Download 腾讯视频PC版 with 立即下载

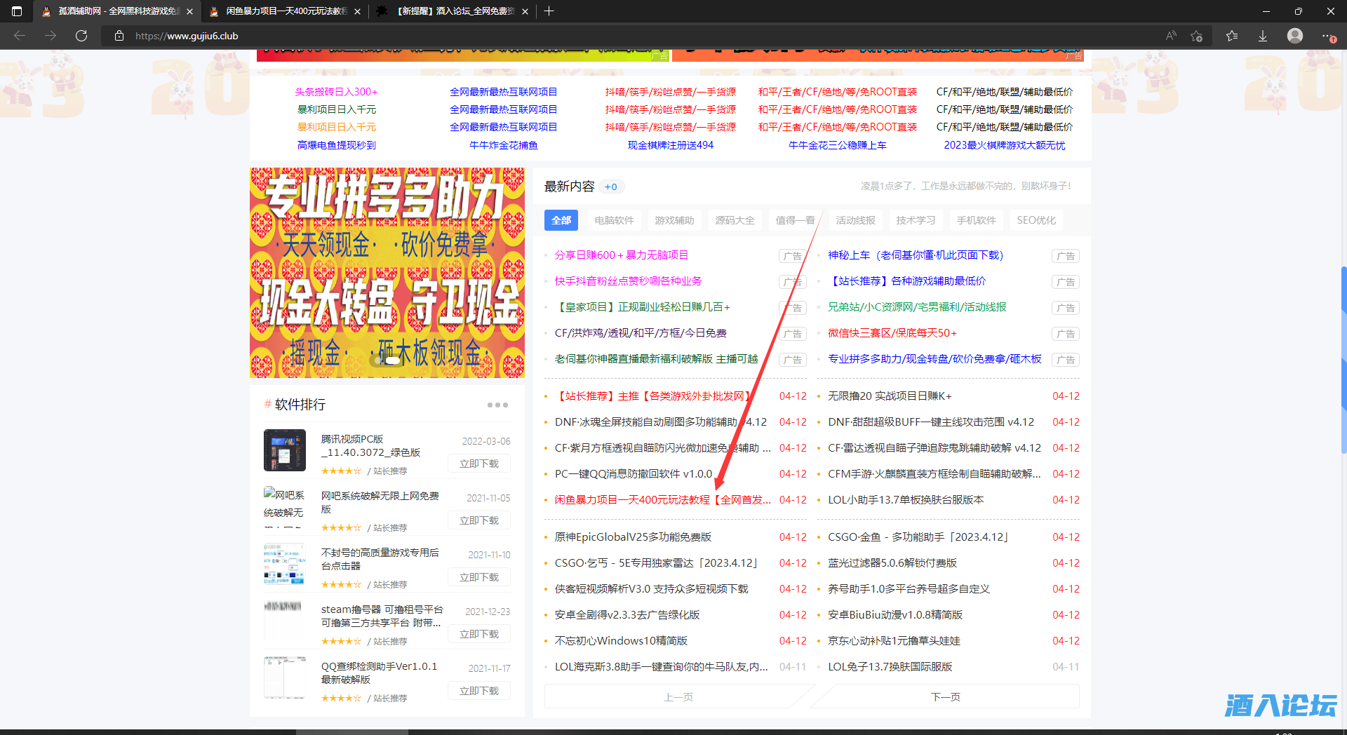click(x=479, y=464)
